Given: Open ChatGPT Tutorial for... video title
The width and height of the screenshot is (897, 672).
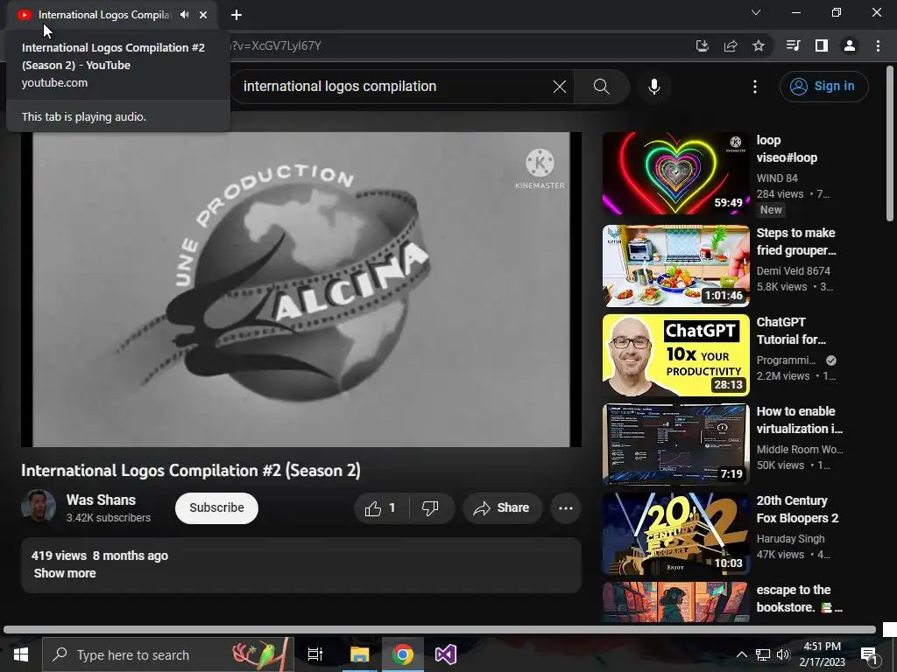Looking at the screenshot, I should [791, 331].
